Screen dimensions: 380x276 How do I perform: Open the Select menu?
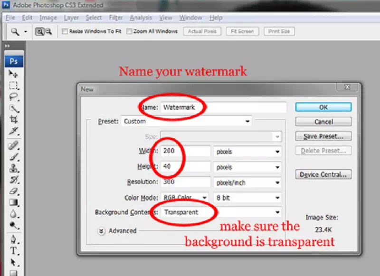(x=94, y=18)
